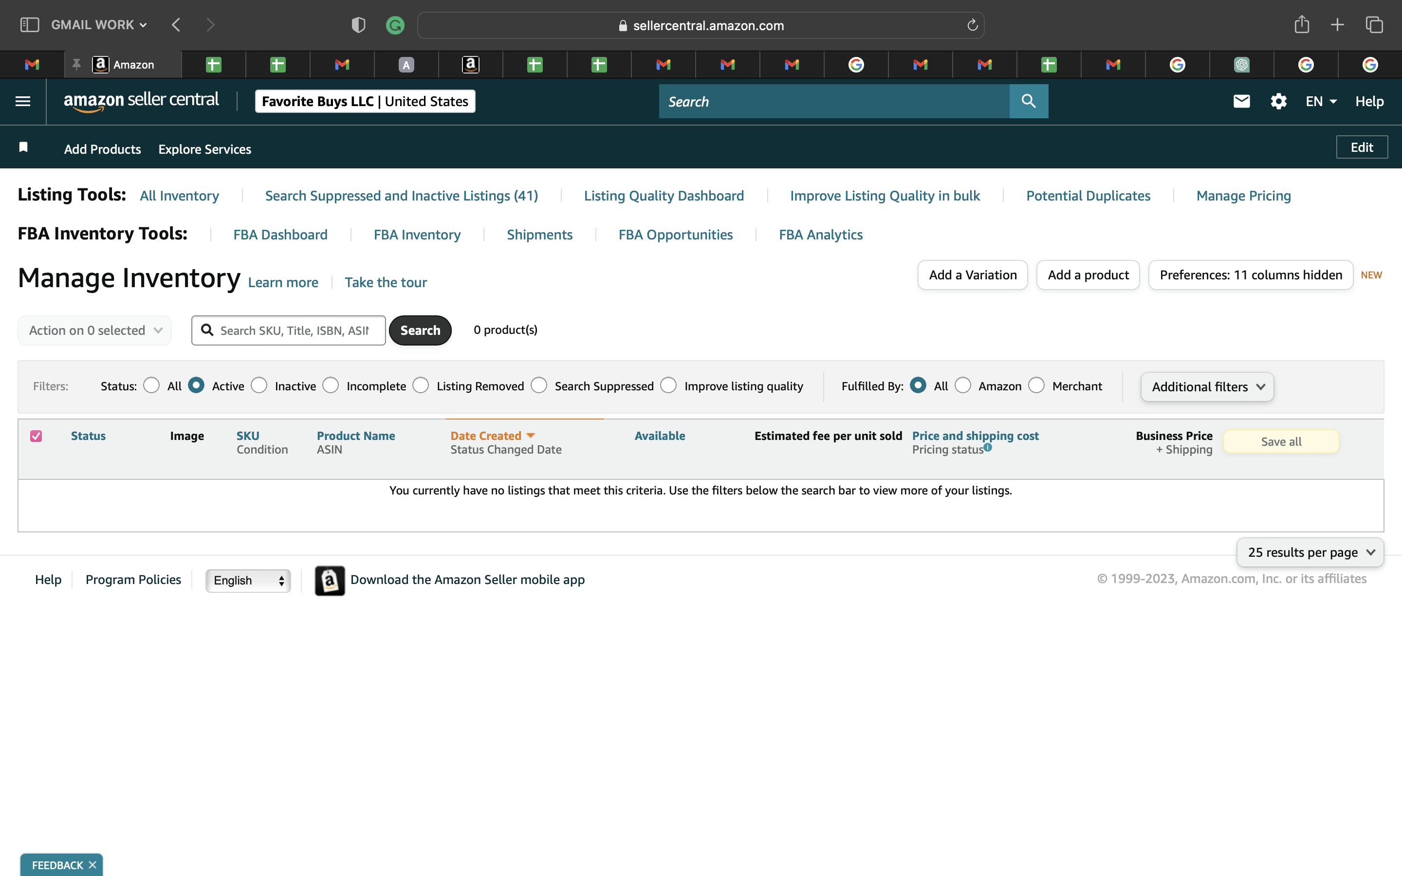Open the English language selector in footer
This screenshot has height=876, width=1402.
(248, 581)
